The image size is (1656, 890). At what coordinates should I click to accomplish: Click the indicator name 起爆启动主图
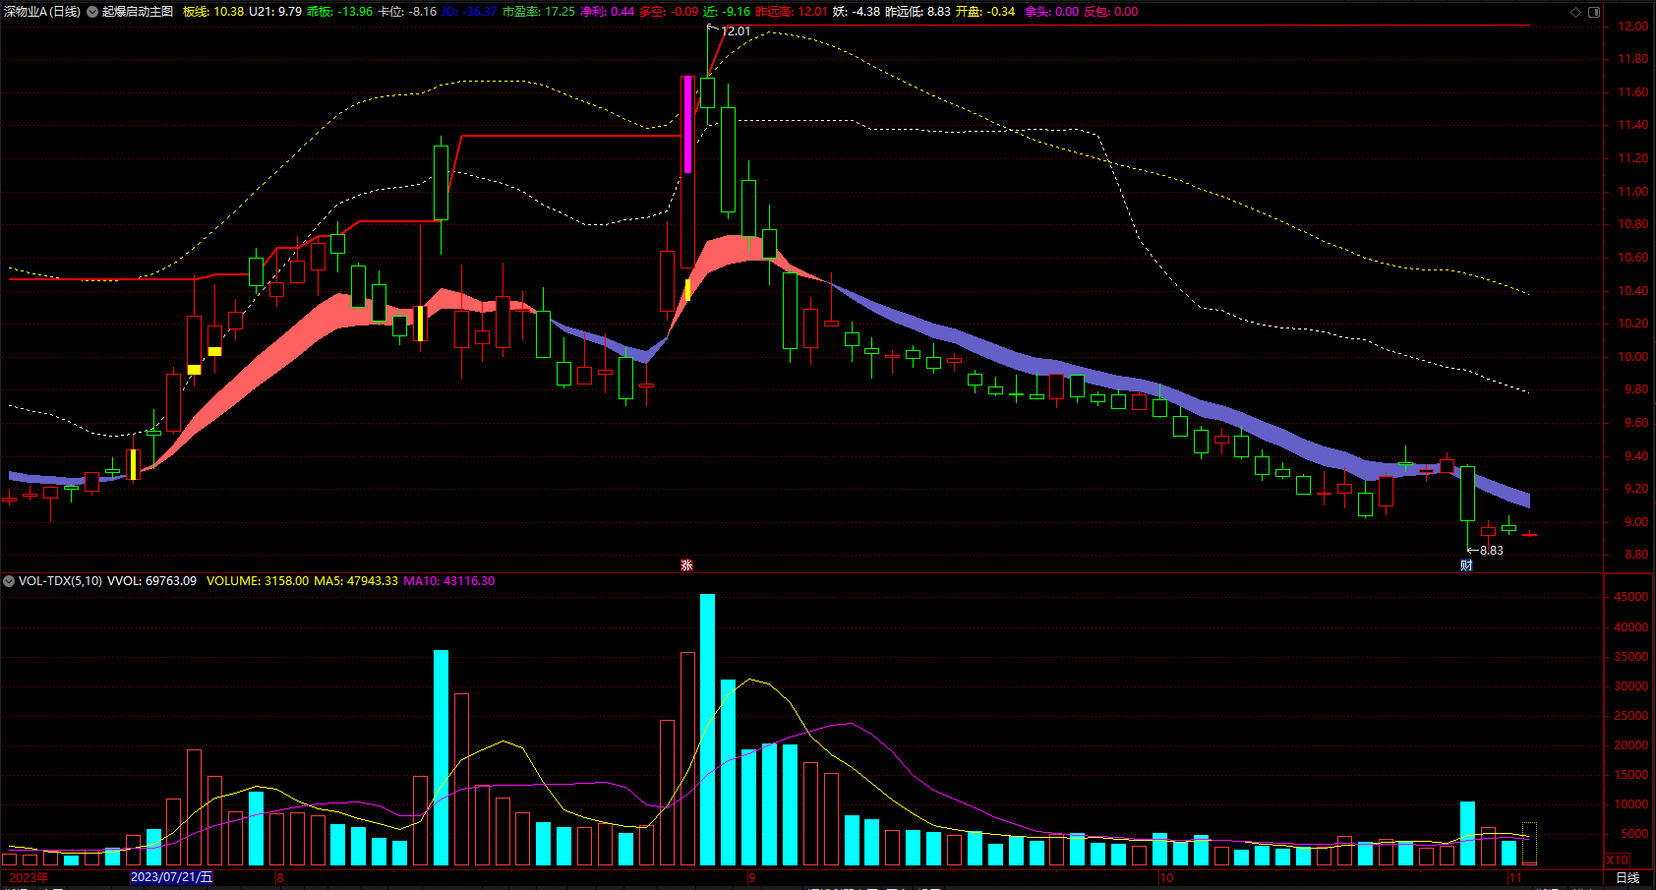[x=138, y=12]
